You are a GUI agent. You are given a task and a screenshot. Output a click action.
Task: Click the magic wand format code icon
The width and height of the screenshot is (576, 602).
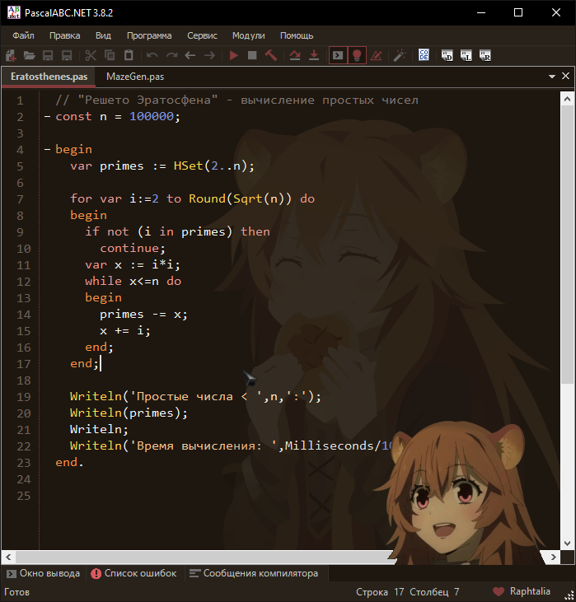(x=400, y=56)
